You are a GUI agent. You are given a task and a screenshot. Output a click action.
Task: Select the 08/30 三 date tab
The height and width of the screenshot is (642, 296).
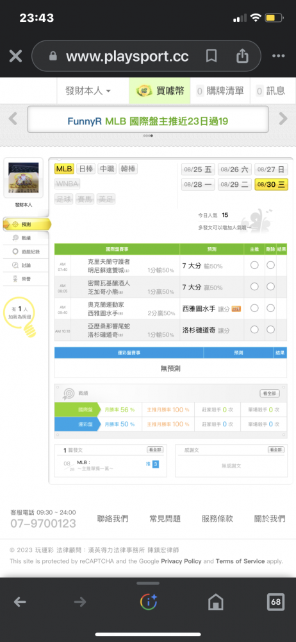click(271, 184)
